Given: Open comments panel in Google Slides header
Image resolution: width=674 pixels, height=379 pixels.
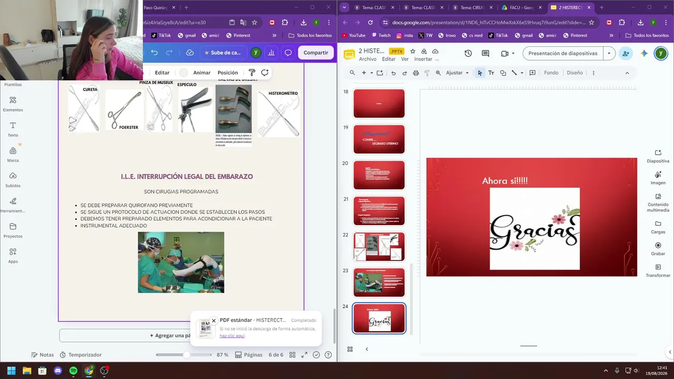Looking at the screenshot, I should pos(485,53).
